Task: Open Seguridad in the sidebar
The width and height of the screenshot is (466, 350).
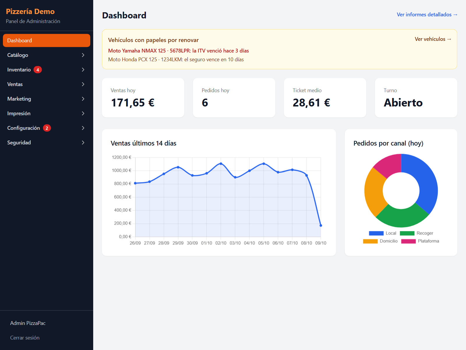Action: coord(47,143)
